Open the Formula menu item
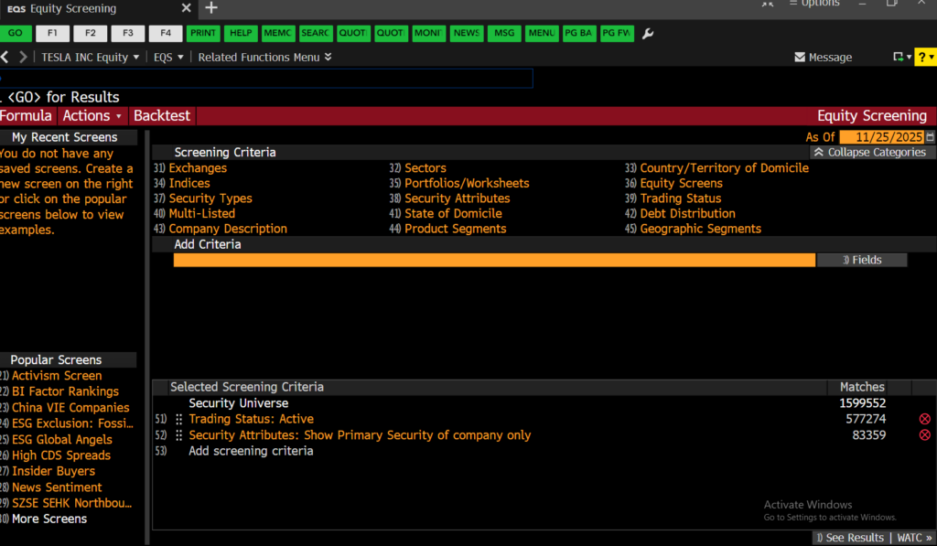Image resolution: width=937 pixels, height=546 pixels. pos(26,116)
